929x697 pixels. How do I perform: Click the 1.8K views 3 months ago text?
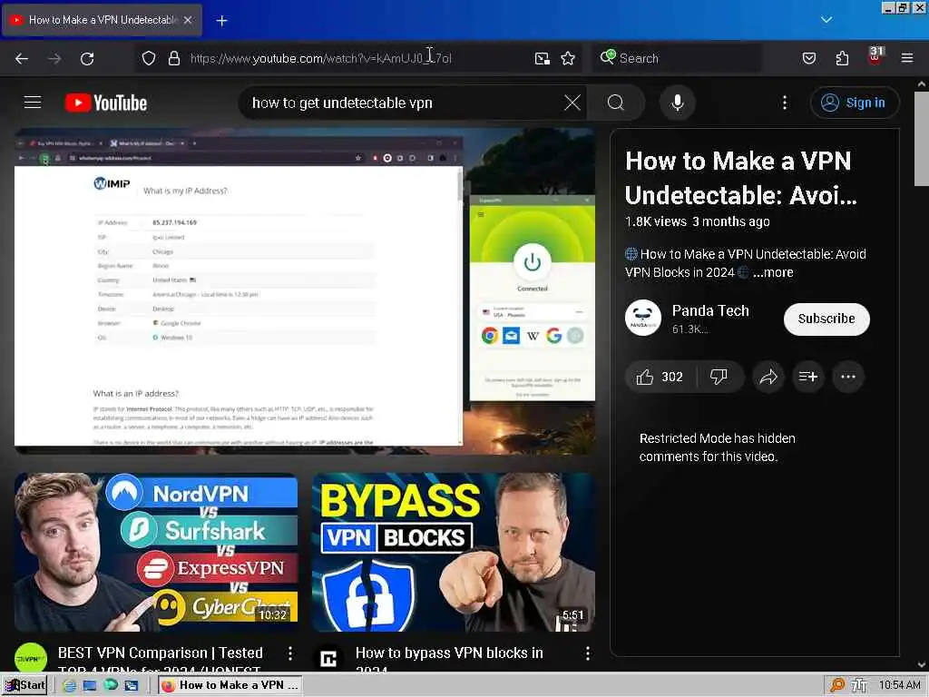click(698, 221)
